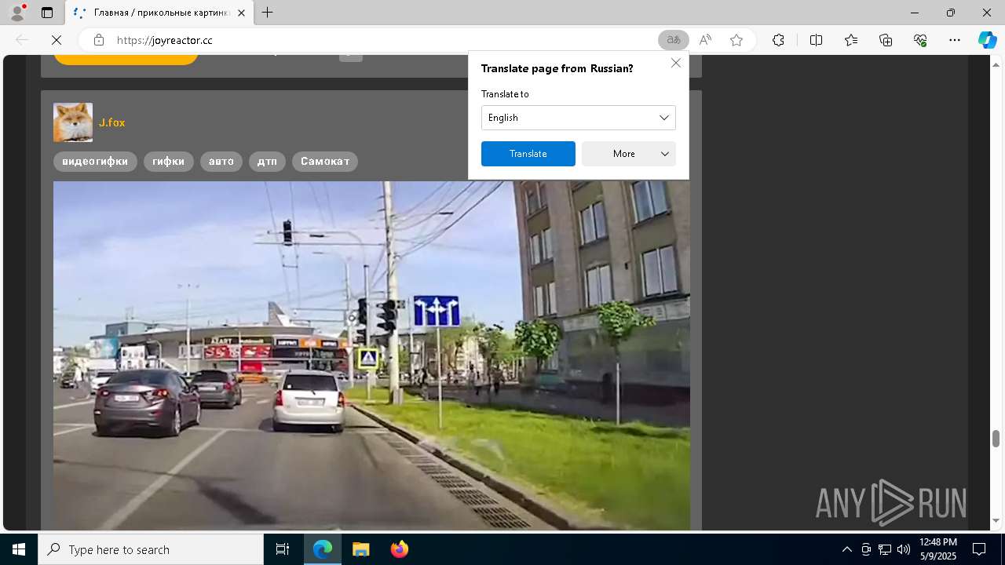The height and width of the screenshot is (565, 1005).
Task: Open File Explorer from the taskbar
Action: (360, 549)
